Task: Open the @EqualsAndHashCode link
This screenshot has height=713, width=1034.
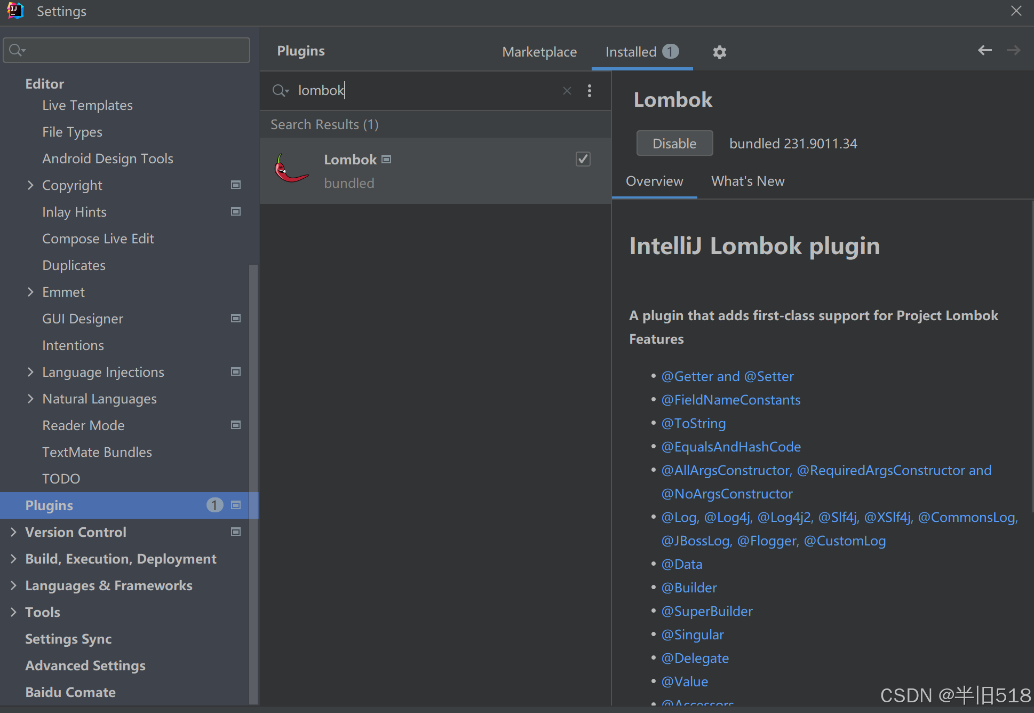Action: [731, 447]
